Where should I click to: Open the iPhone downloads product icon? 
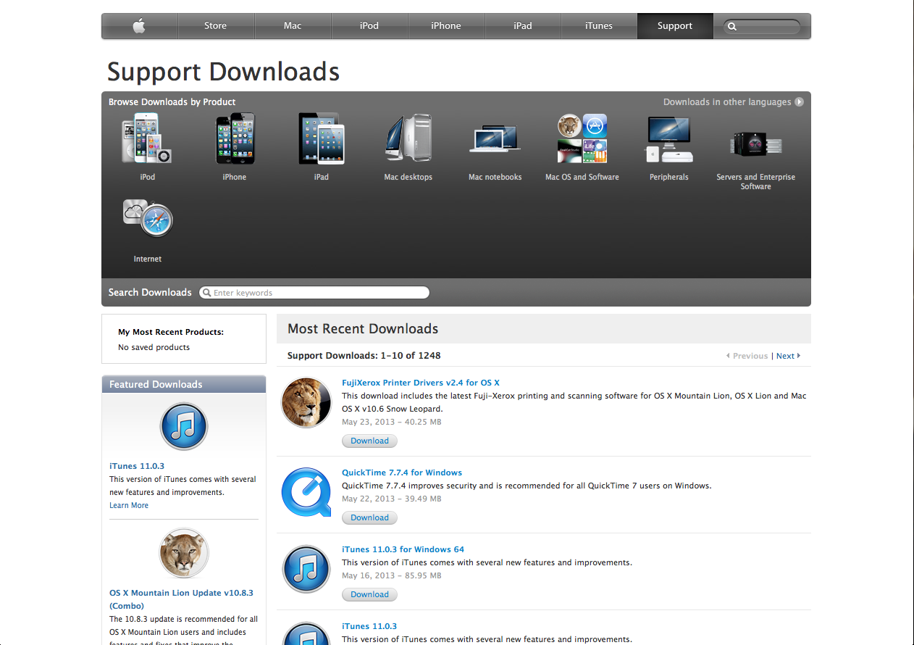point(235,138)
